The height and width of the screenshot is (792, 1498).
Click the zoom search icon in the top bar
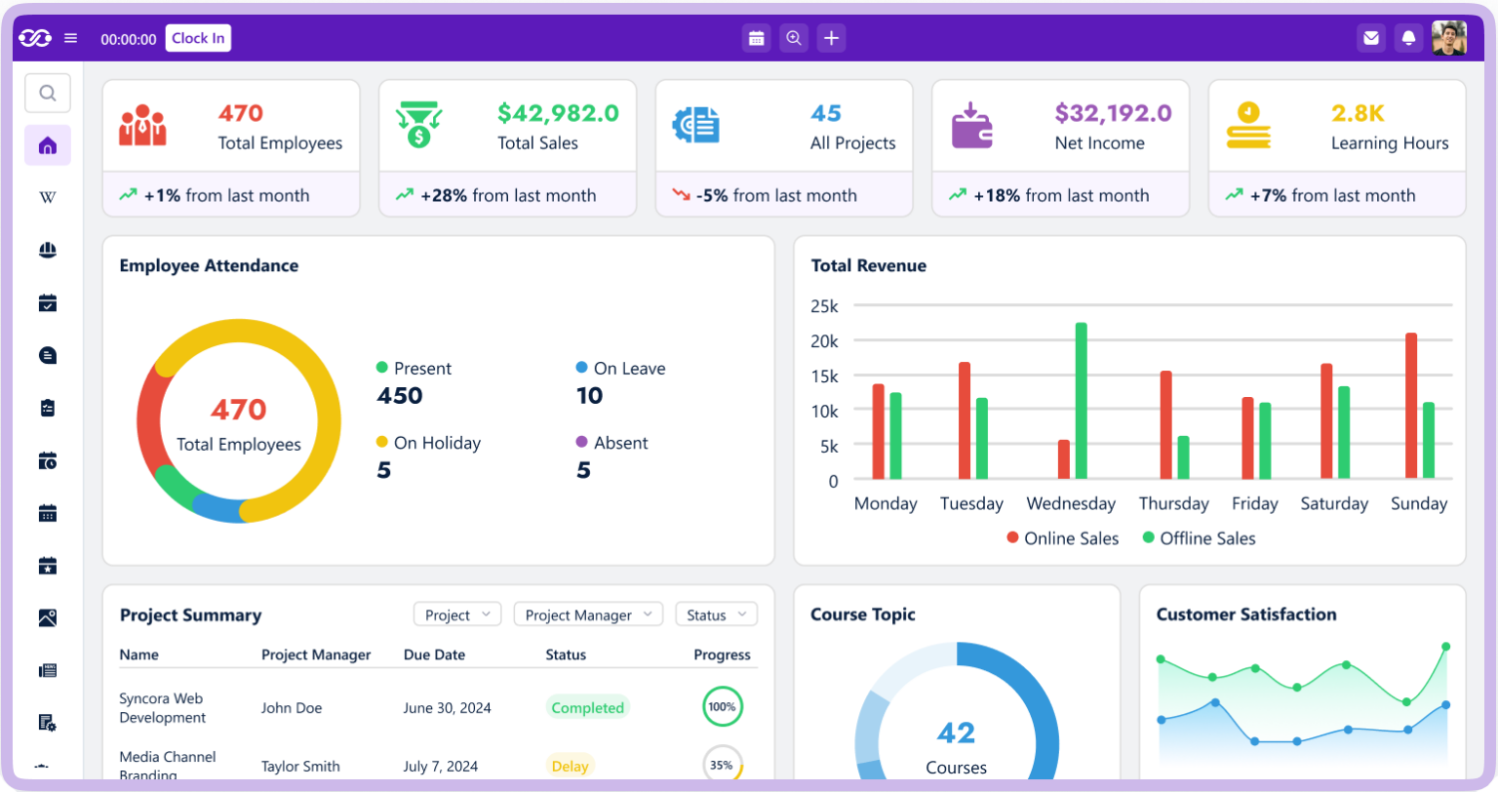tap(794, 37)
